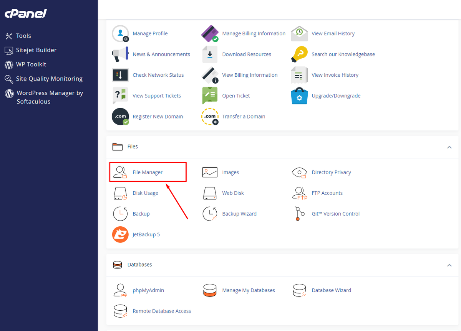Collapse the Files section chevron

[x=449, y=147]
